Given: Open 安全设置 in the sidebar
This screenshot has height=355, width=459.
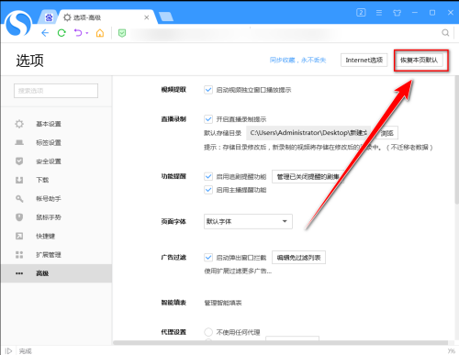Looking at the screenshot, I should 56,161.
